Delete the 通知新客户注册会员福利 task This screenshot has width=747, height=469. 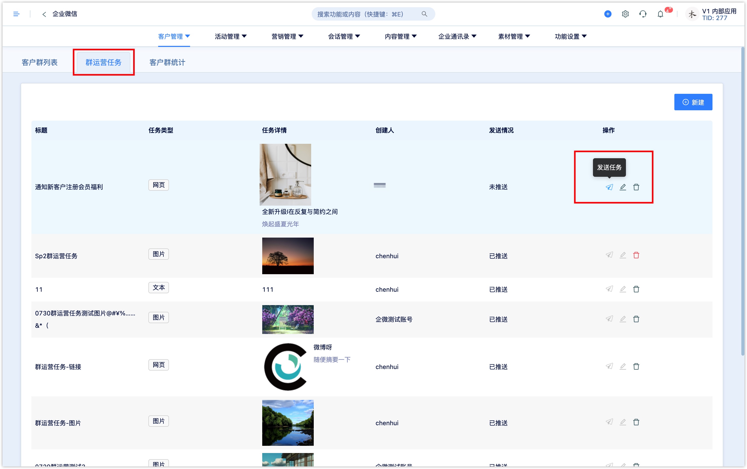coord(636,187)
